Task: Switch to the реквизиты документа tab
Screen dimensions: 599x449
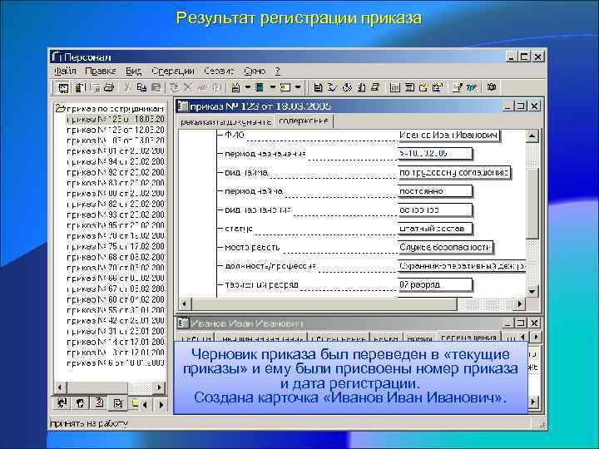Action: (225, 121)
